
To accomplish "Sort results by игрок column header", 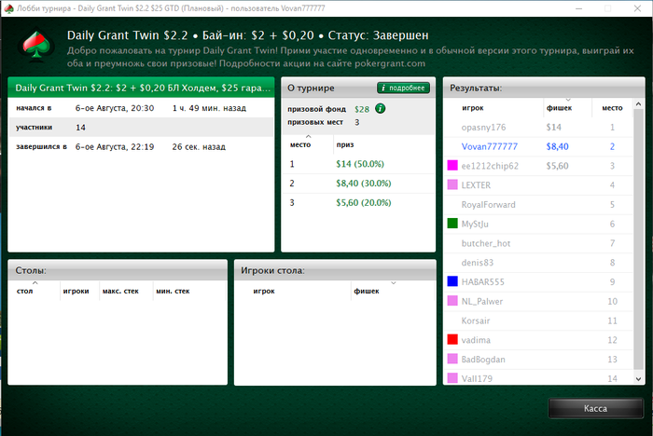I will [x=473, y=108].
